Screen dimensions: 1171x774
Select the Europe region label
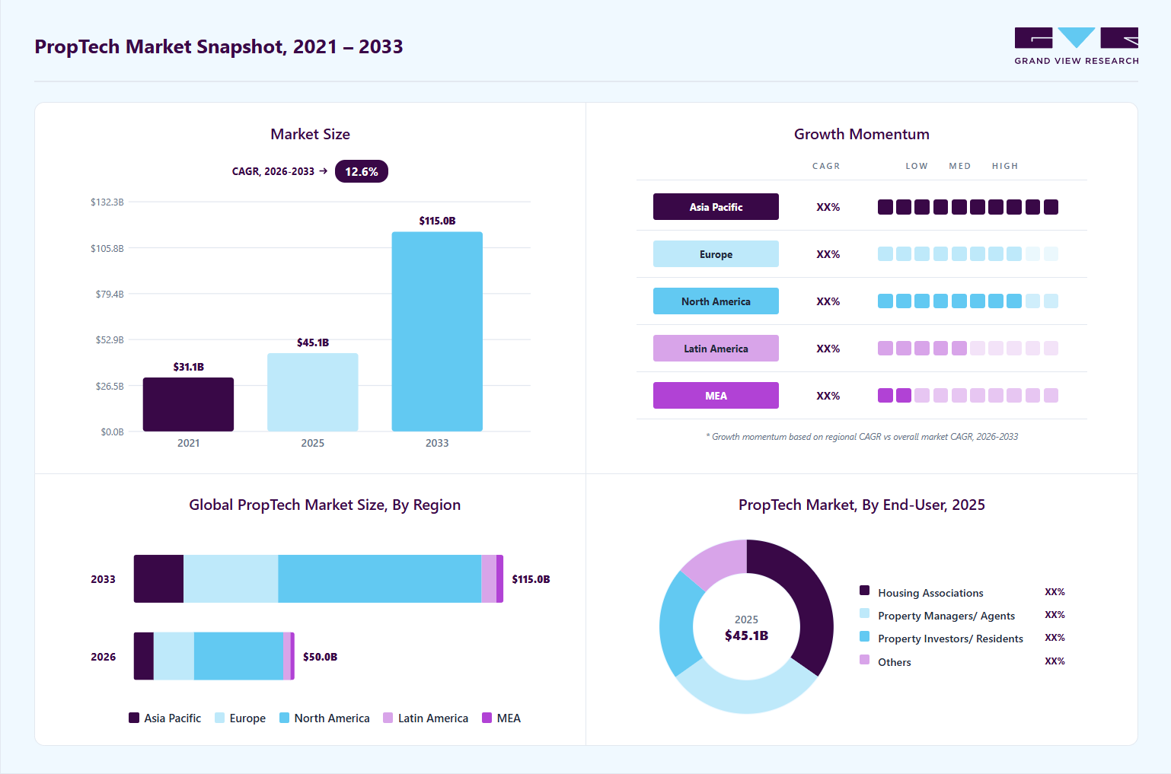pyautogui.click(x=716, y=254)
